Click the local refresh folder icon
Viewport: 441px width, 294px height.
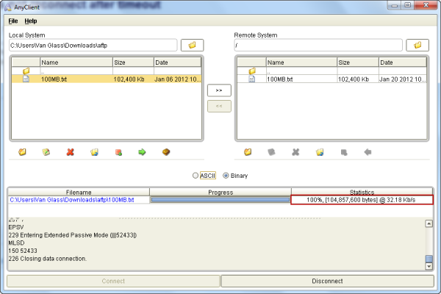94,152
